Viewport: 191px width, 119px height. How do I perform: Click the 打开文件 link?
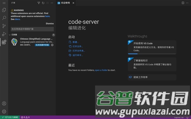(78, 47)
